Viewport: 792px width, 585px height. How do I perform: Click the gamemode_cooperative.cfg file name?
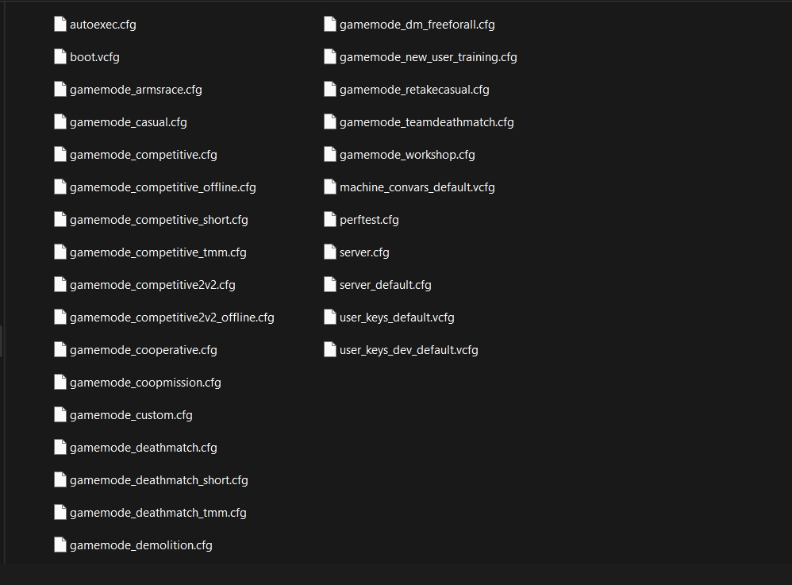click(x=143, y=350)
